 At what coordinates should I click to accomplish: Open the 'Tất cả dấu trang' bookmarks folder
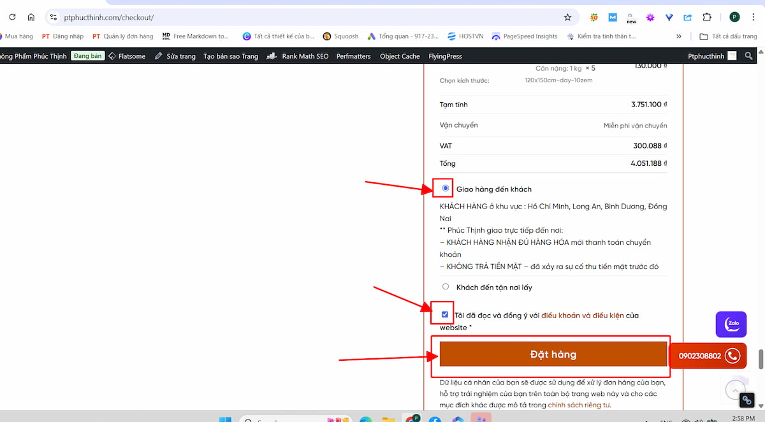[728, 36]
